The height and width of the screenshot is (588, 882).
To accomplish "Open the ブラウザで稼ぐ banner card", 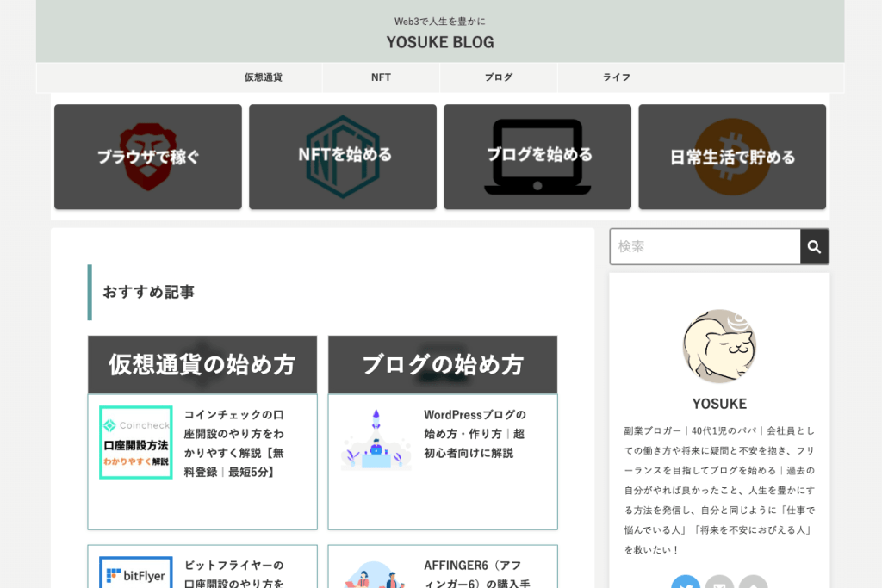I will coord(148,157).
